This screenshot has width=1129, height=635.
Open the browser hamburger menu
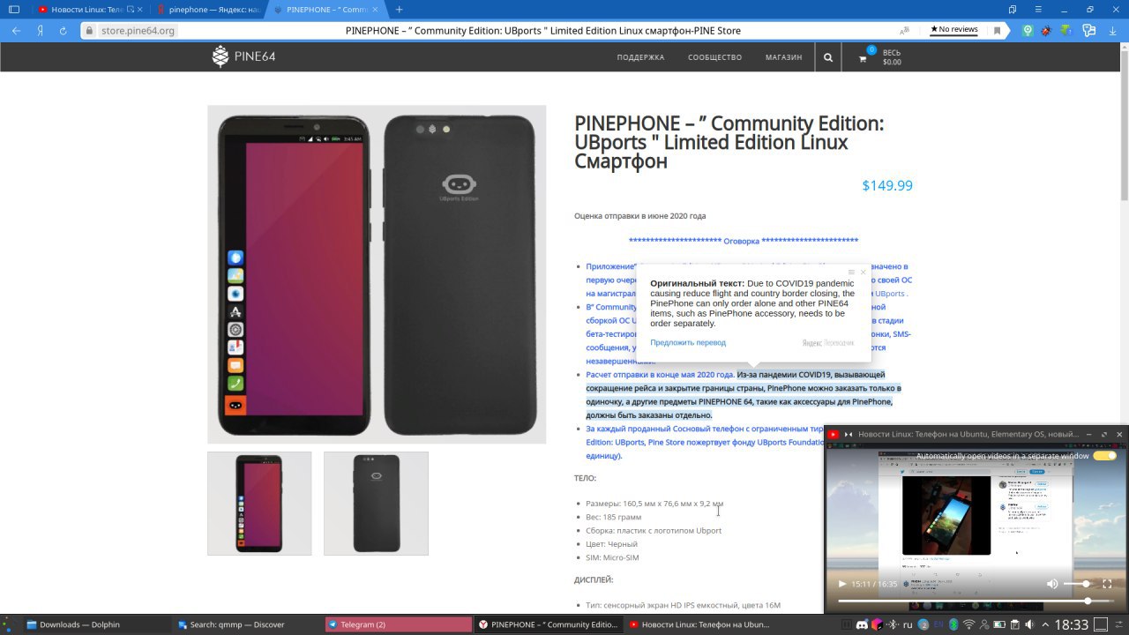pyautogui.click(x=1039, y=10)
